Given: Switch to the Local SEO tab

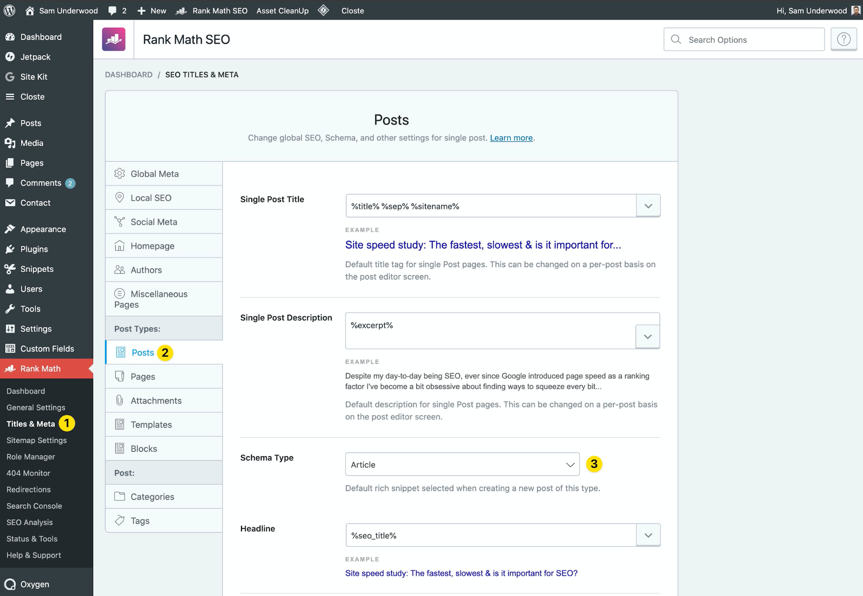Looking at the screenshot, I should pyautogui.click(x=164, y=198).
